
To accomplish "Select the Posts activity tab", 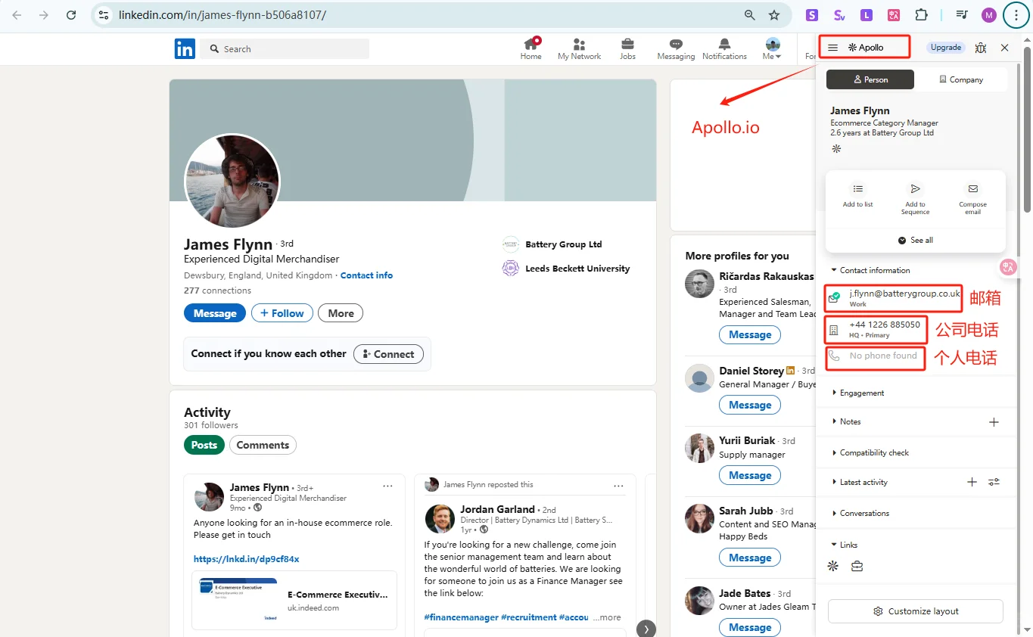I will coord(204,445).
